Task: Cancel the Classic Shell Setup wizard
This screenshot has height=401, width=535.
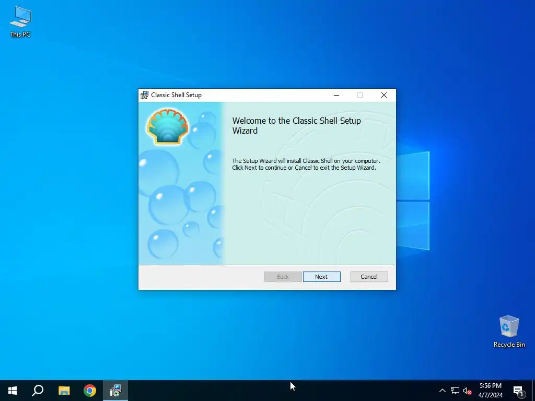Action: (x=369, y=277)
